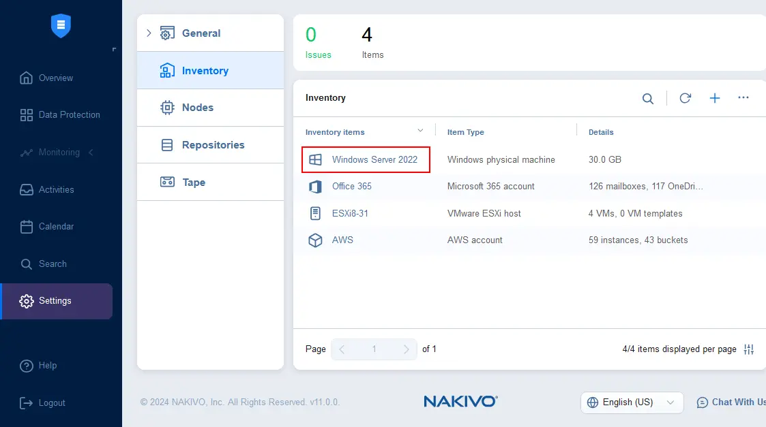
Task: Select the Overview menu item
Action: pyautogui.click(x=56, y=78)
